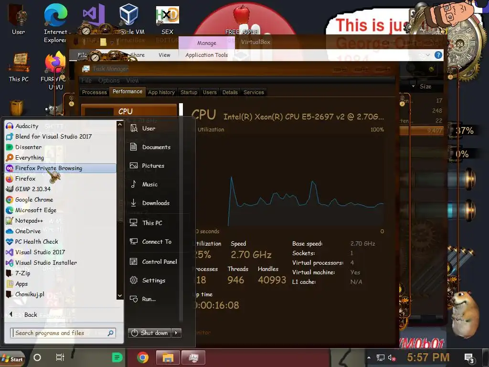Open Google Chrome on the taskbar

(142, 357)
